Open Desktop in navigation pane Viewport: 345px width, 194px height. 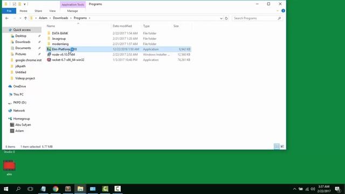tap(20, 36)
